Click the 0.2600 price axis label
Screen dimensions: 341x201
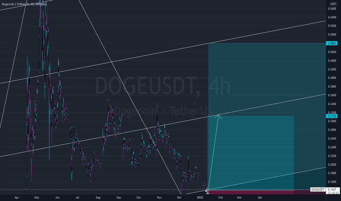tap(332, 139)
